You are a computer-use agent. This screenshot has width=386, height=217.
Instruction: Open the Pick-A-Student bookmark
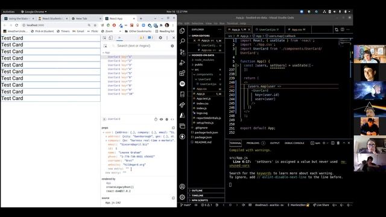click(42, 31)
